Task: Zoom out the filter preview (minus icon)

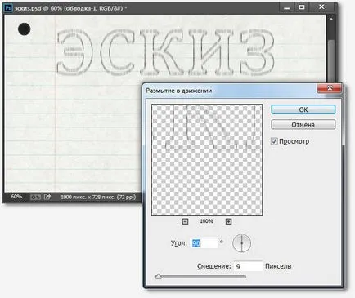Action: pyautogui.click(x=185, y=221)
